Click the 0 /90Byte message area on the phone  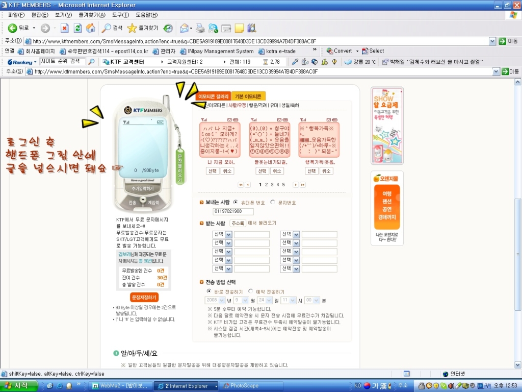coord(143,149)
